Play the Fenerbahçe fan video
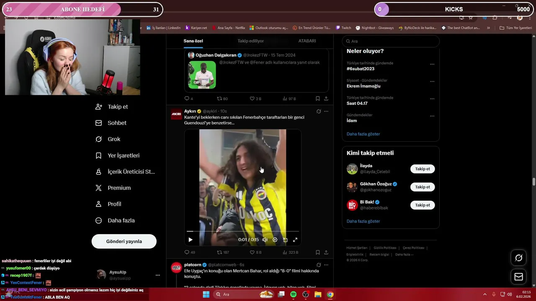Screen dimensions: 536x301 pyautogui.click(x=191, y=240)
